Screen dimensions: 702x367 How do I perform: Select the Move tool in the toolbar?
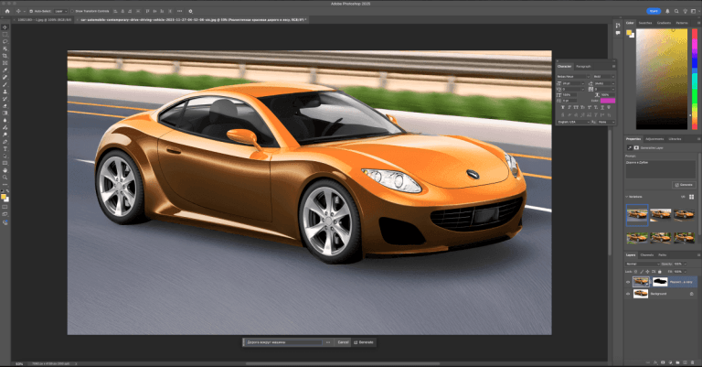[5, 27]
